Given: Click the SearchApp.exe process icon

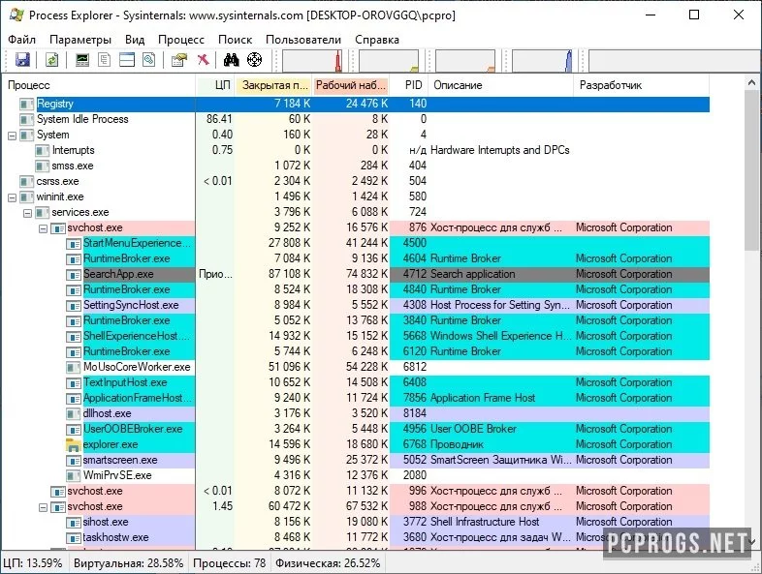Looking at the screenshot, I should 74,274.
